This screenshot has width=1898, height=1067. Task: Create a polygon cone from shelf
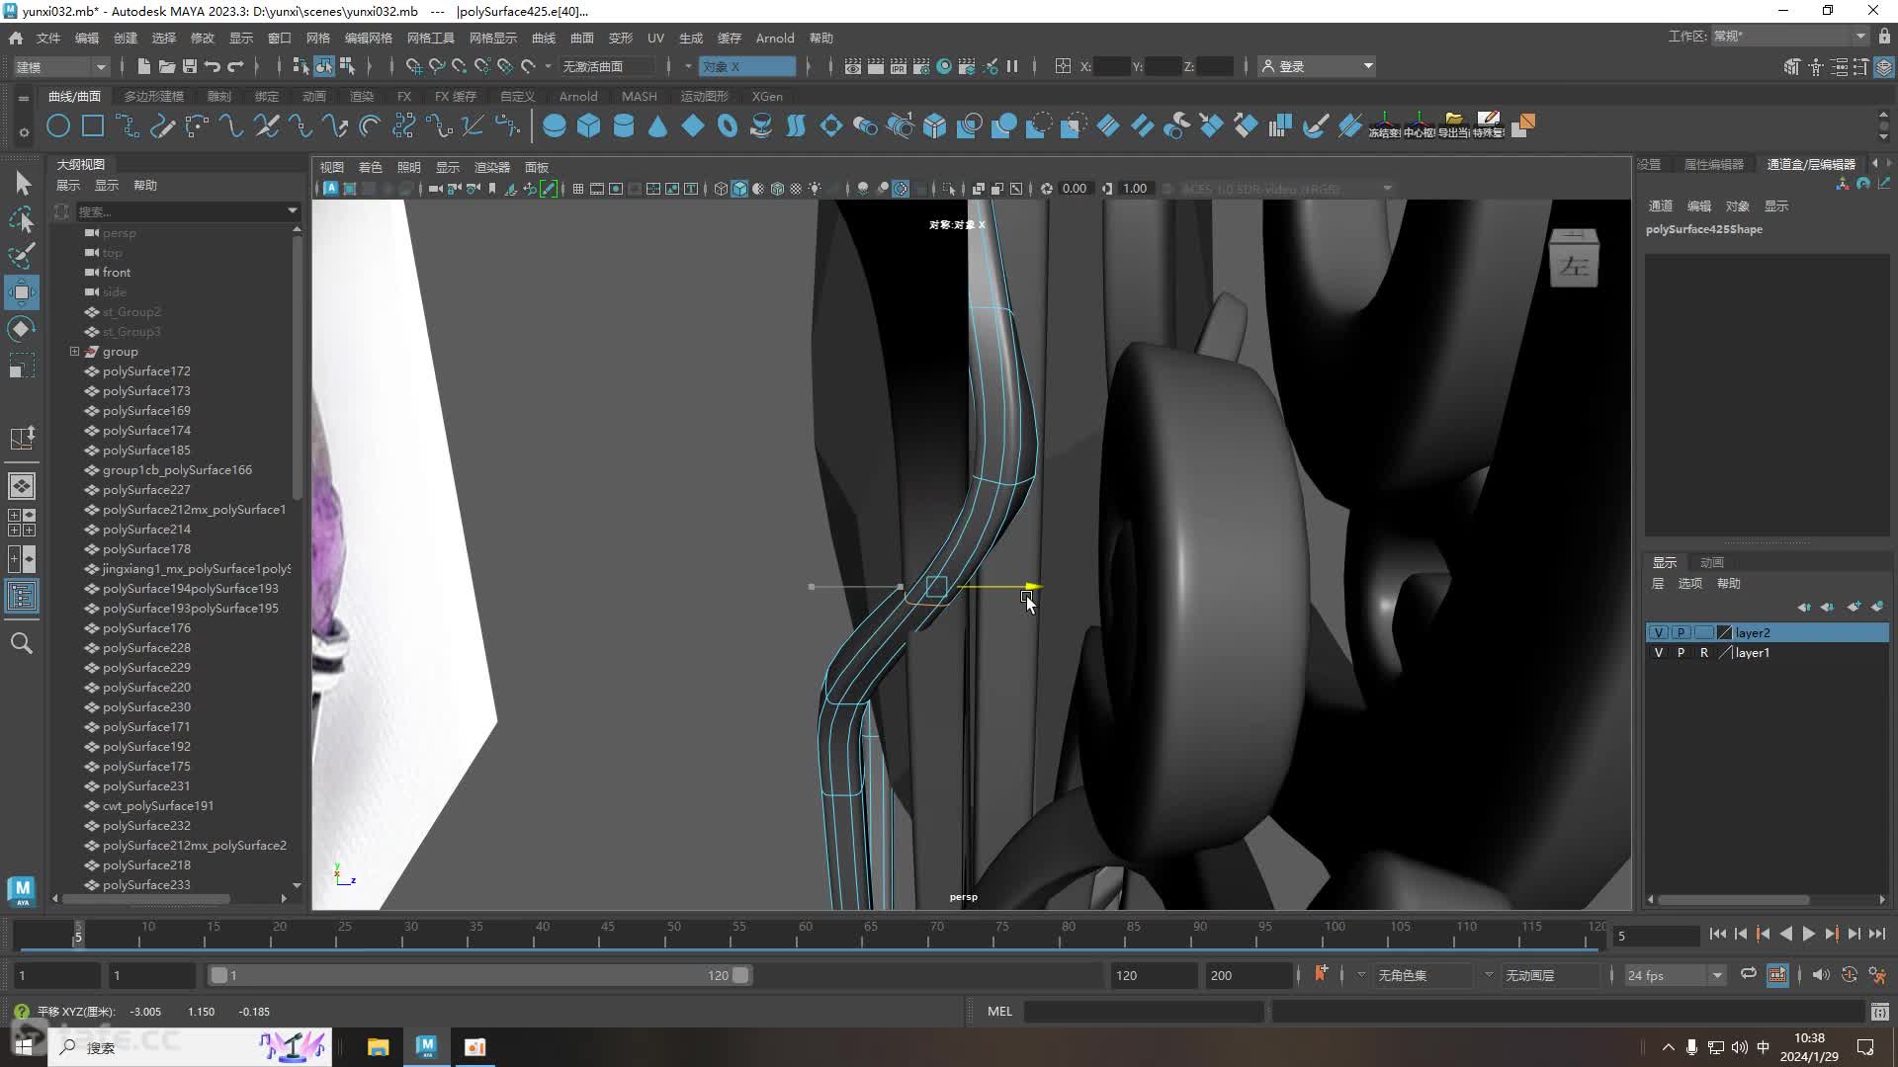click(x=658, y=126)
